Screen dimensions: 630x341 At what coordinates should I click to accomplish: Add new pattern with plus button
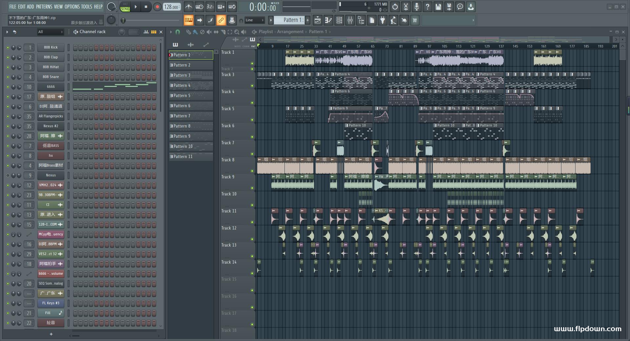coord(307,20)
